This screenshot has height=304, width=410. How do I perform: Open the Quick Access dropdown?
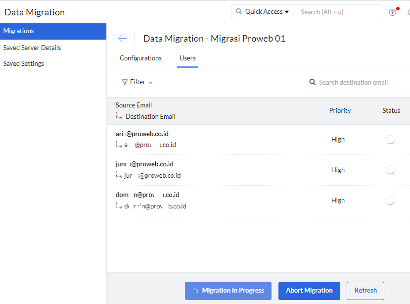(267, 12)
